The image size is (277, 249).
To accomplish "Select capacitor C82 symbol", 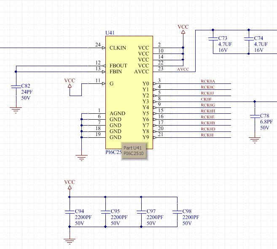I will coord(16,86).
